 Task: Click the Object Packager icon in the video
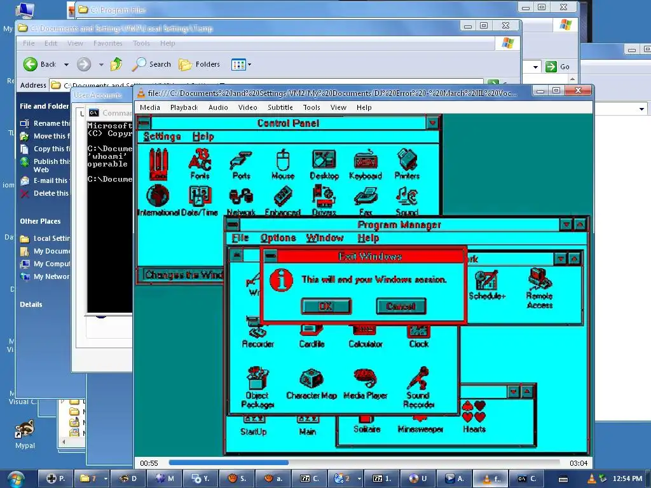[257, 388]
